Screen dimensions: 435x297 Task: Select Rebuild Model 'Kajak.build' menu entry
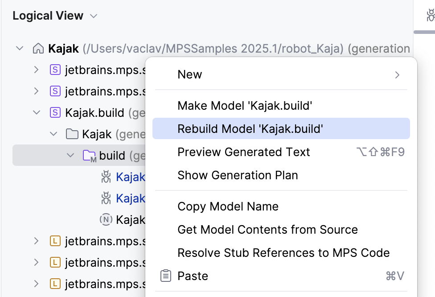(250, 129)
